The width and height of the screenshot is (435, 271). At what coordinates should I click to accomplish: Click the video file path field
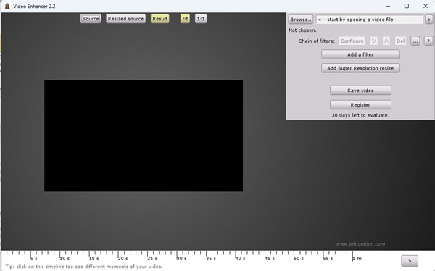(370, 20)
